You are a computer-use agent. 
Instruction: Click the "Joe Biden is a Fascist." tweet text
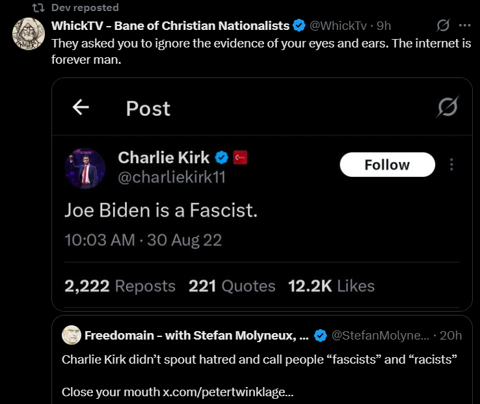(x=160, y=211)
